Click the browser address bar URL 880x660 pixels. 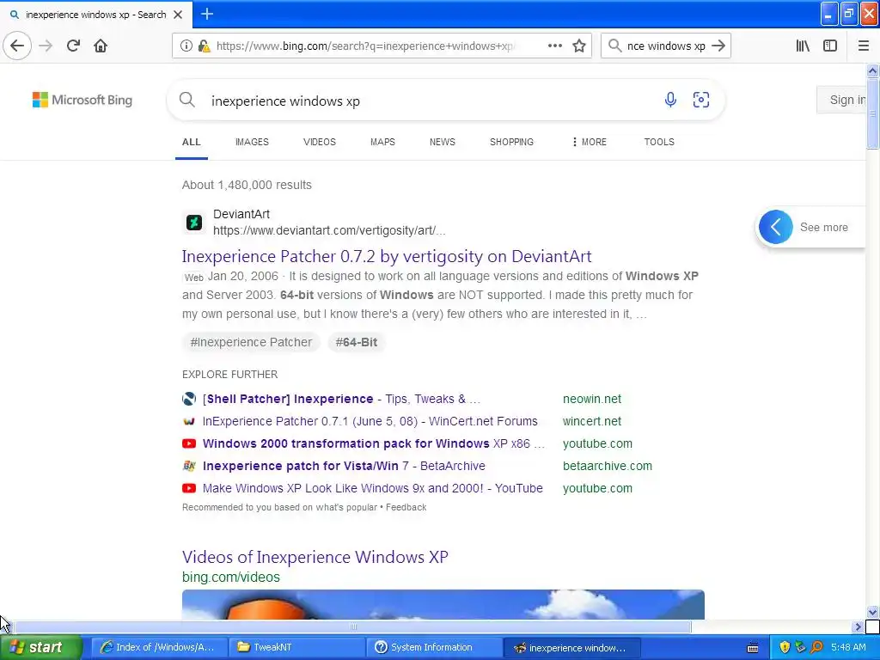pyautogui.click(x=364, y=46)
